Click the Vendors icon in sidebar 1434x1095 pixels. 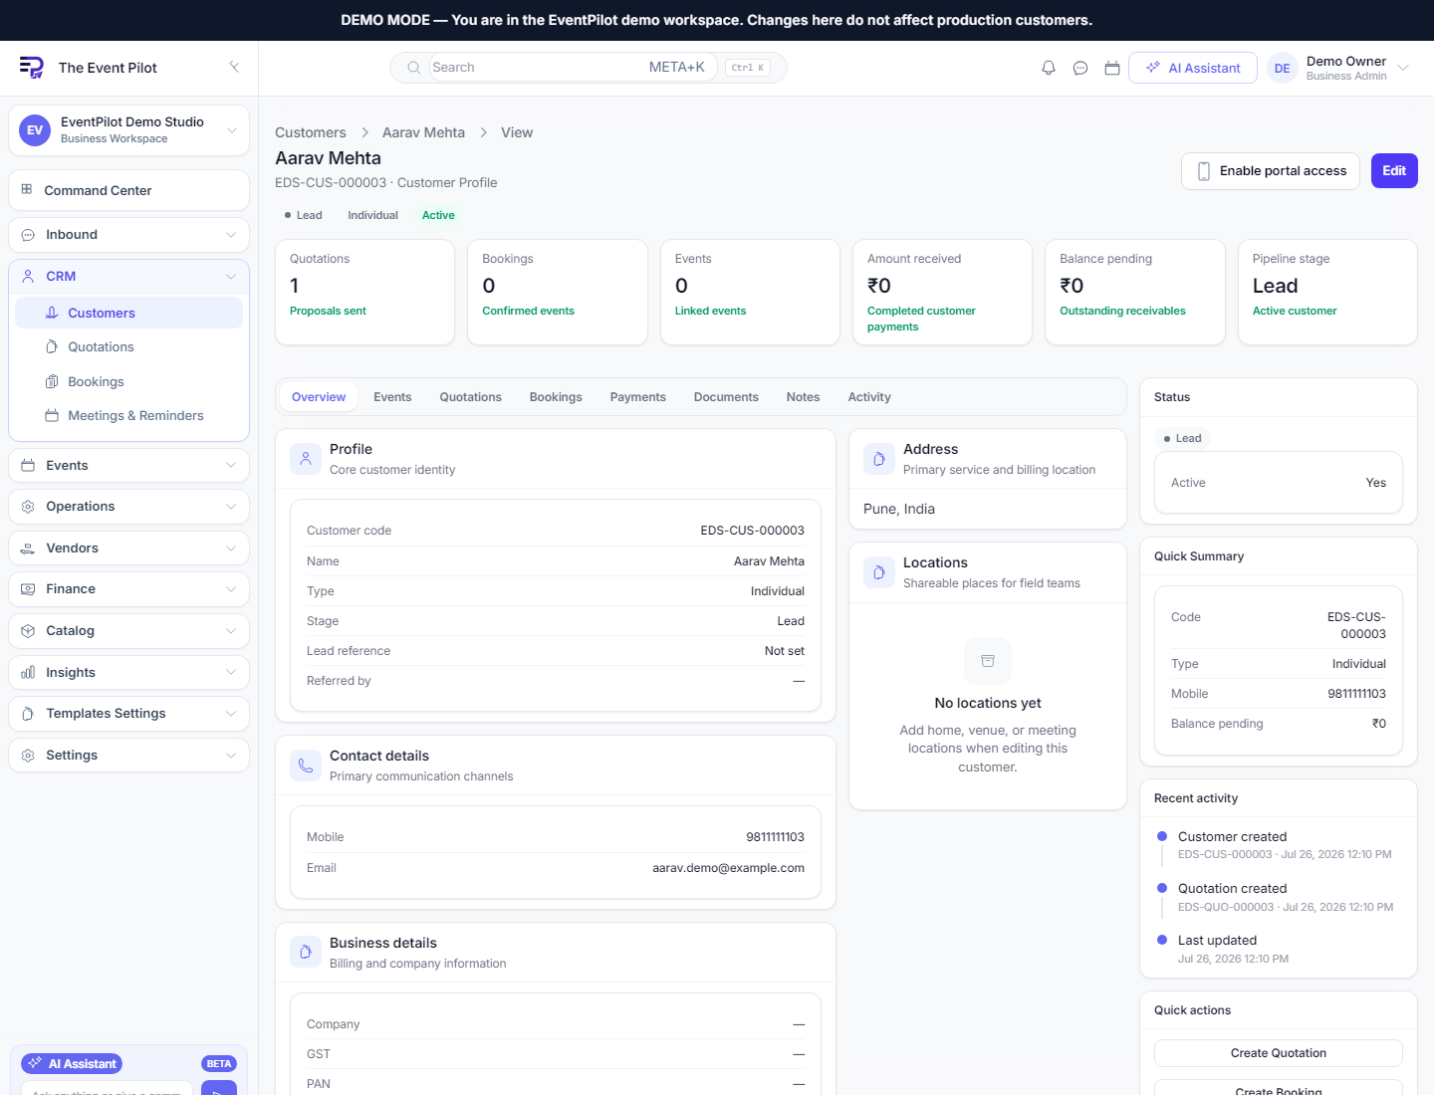pos(28,548)
